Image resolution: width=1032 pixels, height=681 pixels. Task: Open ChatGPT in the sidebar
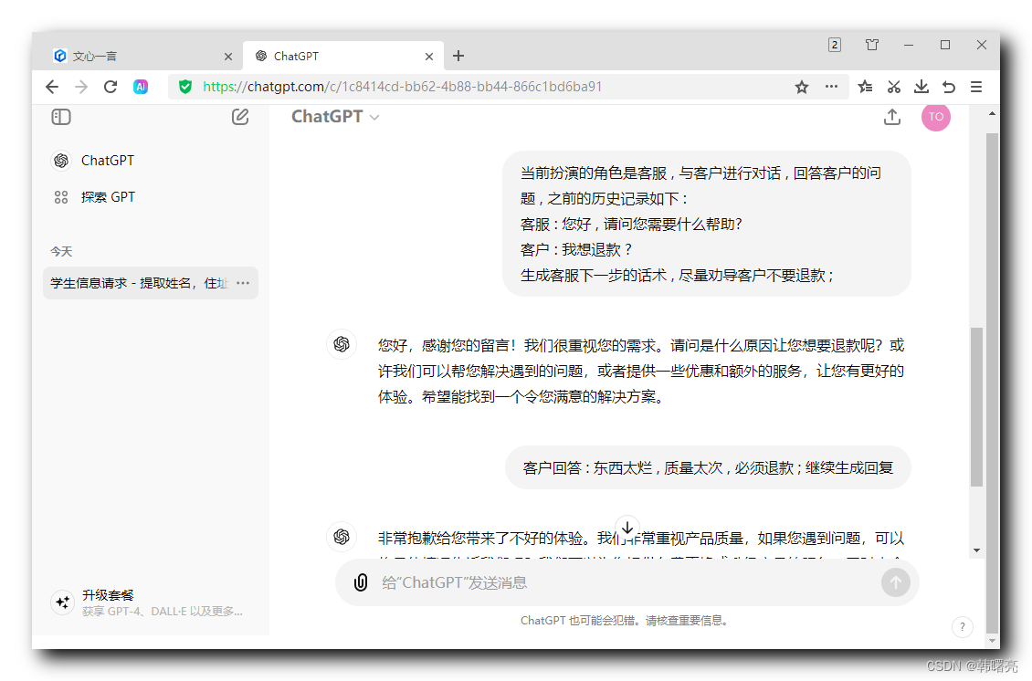[x=151, y=161]
